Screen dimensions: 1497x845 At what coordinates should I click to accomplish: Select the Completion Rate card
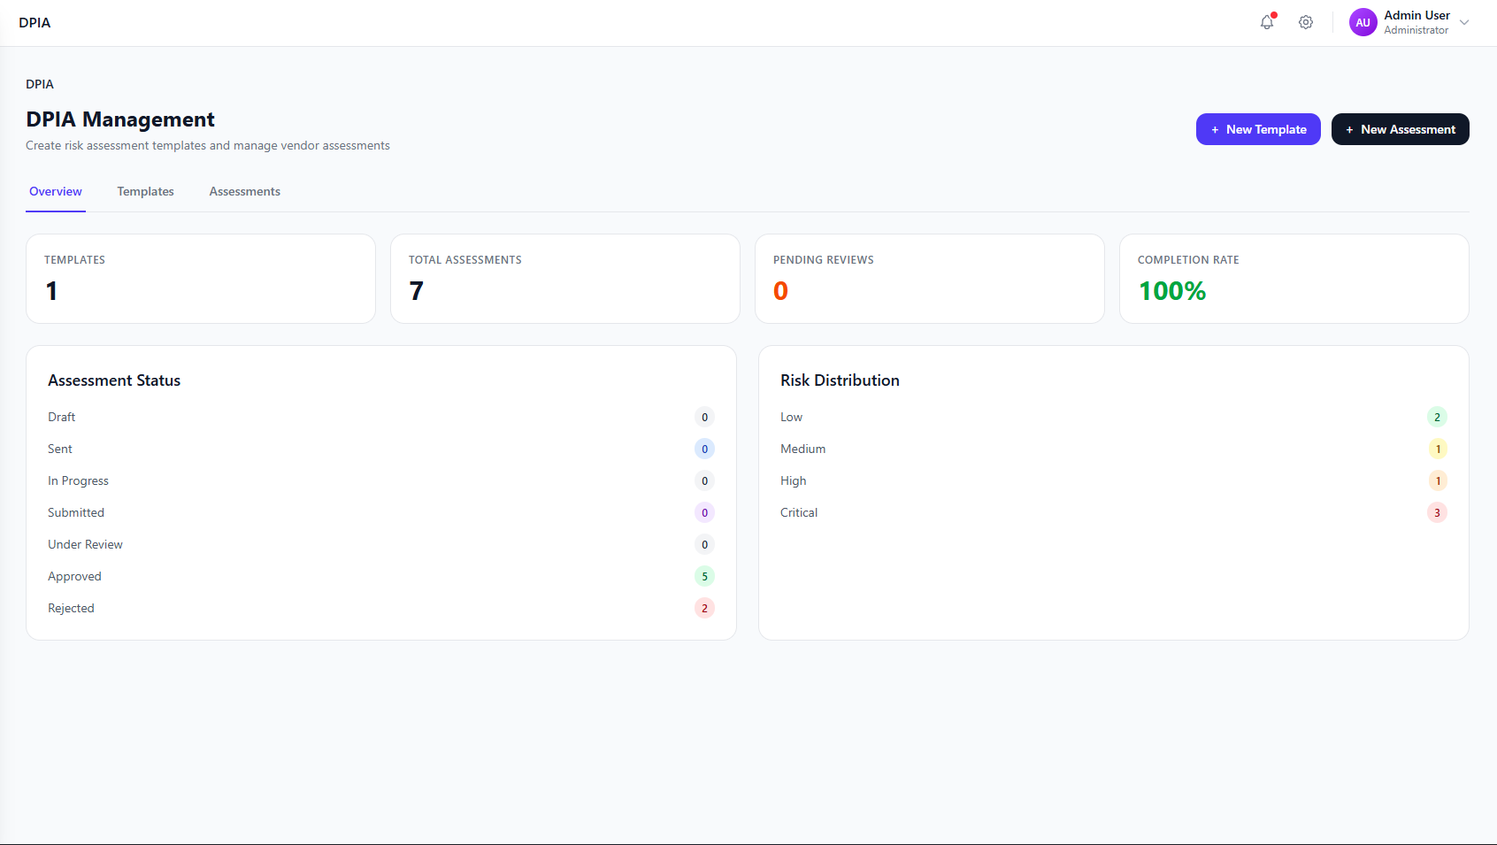pos(1294,279)
